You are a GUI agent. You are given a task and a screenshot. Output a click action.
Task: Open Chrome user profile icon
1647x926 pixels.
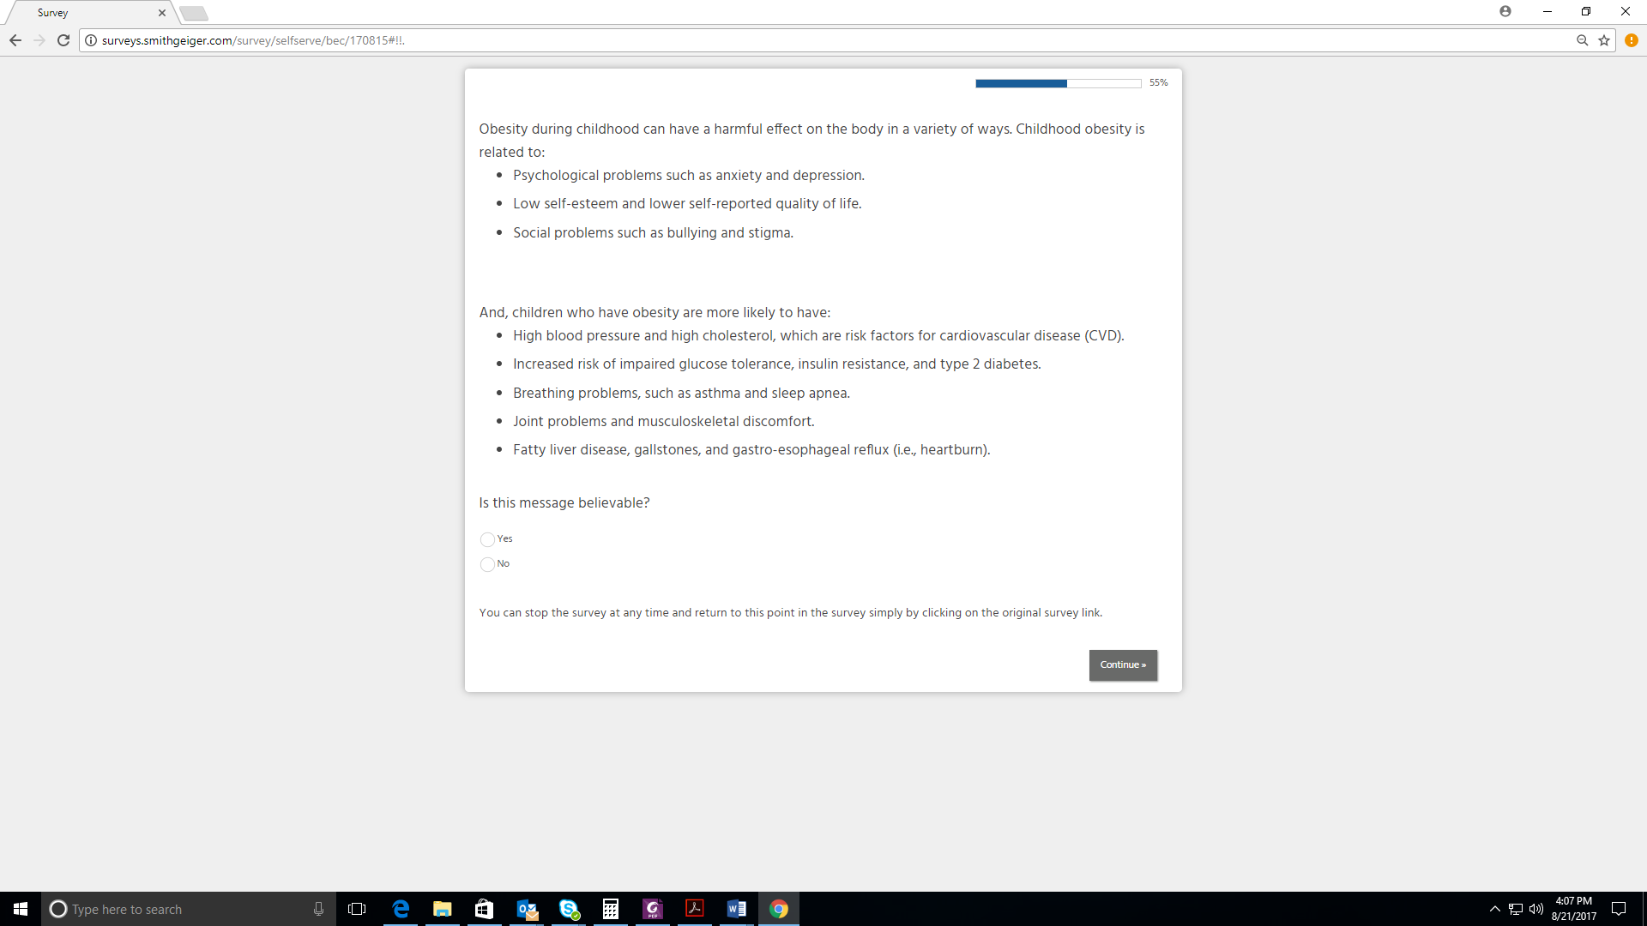point(1505,11)
